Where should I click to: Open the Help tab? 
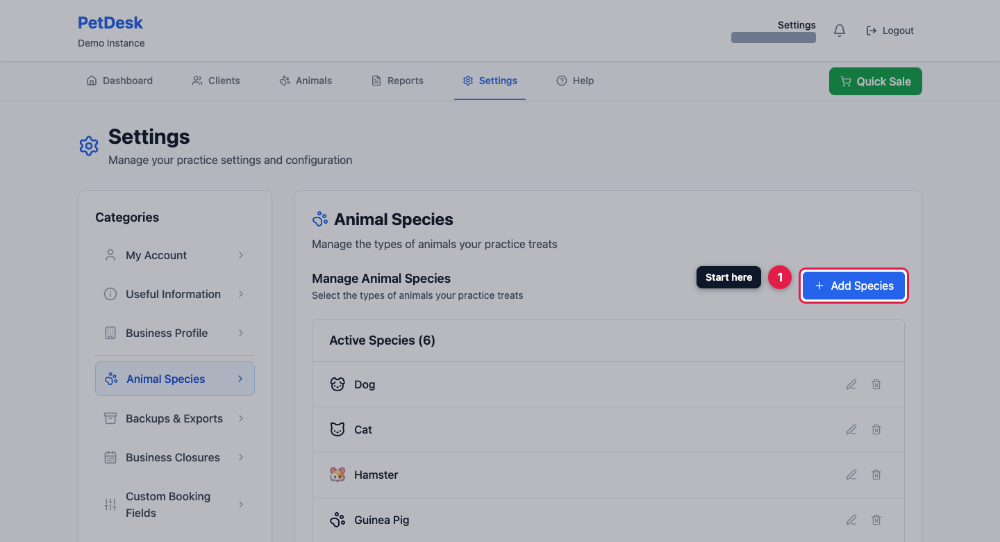coord(575,81)
